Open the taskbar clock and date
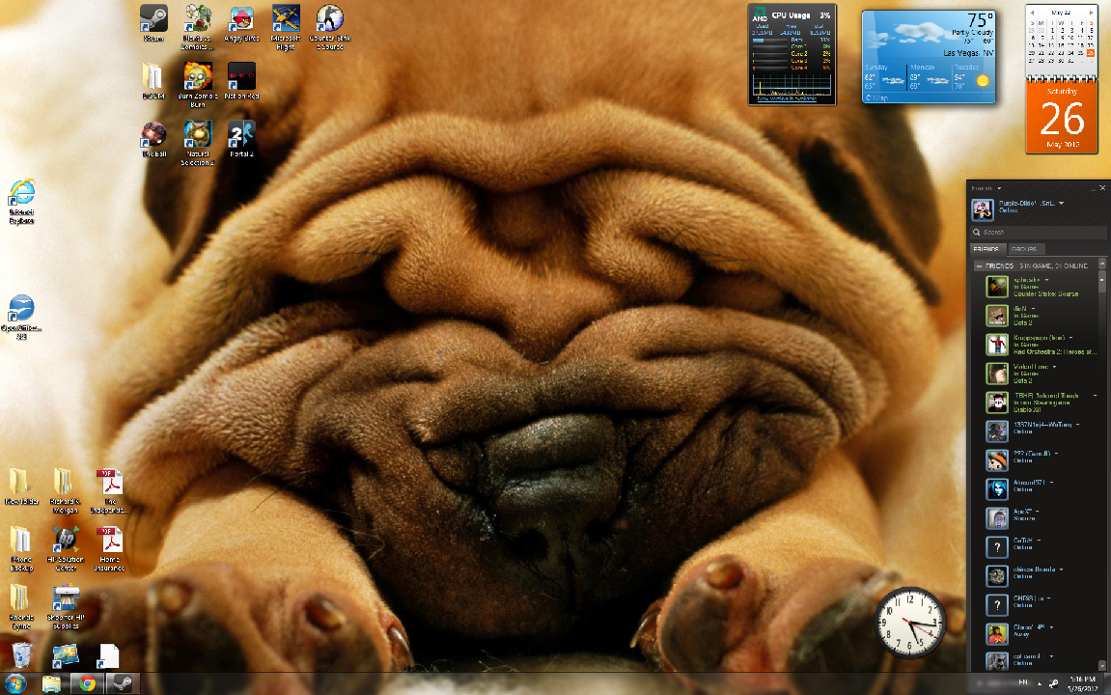This screenshot has width=1111, height=695. point(1083,683)
